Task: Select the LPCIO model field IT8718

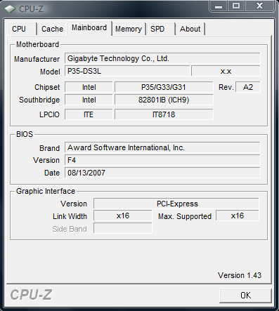Action: pyautogui.click(x=164, y=114)
